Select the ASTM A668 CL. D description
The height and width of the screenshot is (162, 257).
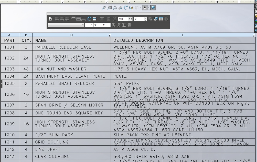[x=183, y=149]
